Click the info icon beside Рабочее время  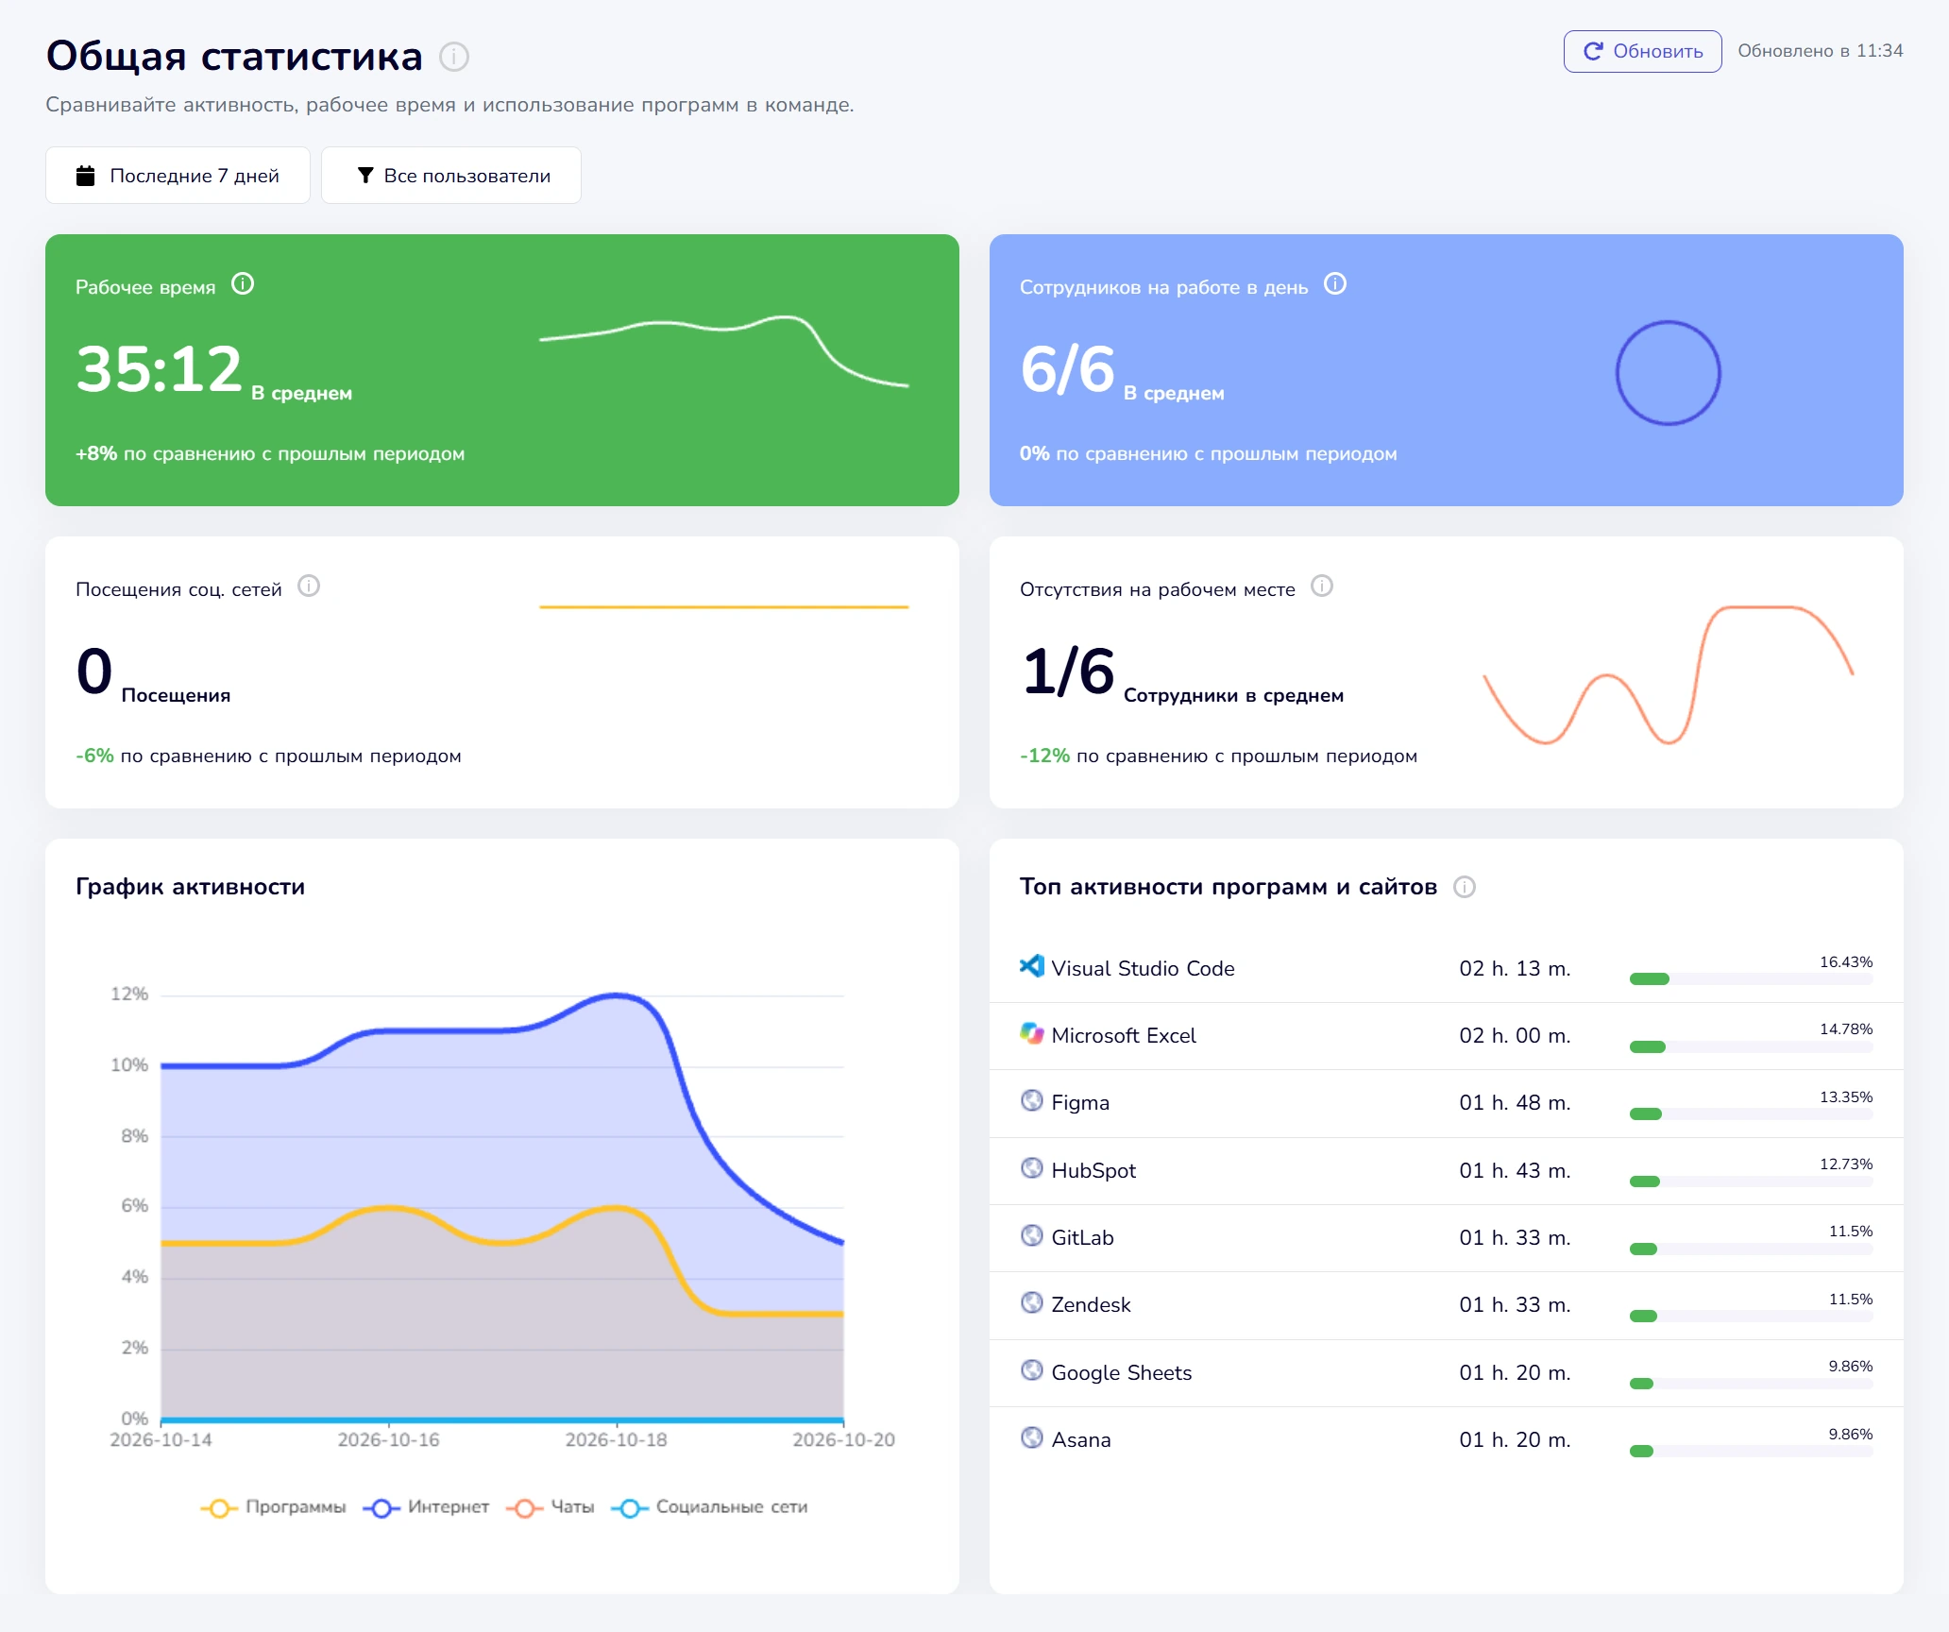point(243,284)
